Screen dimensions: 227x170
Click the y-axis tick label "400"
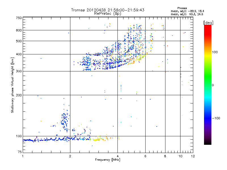[19, 54]
